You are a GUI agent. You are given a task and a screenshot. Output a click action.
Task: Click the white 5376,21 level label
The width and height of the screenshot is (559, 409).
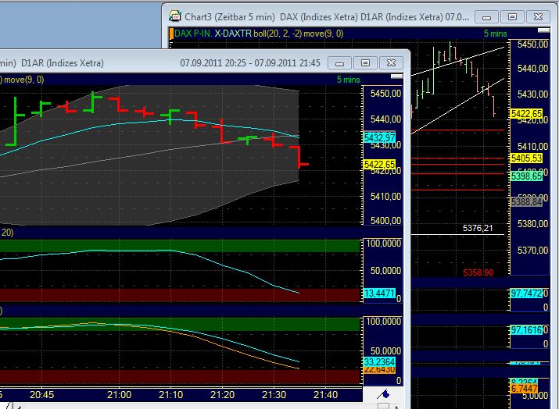pos(478,228)
